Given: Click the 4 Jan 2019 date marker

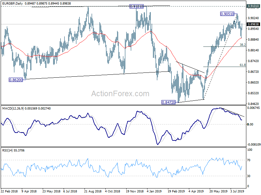Looking at the screenshot, I should 154,191.
